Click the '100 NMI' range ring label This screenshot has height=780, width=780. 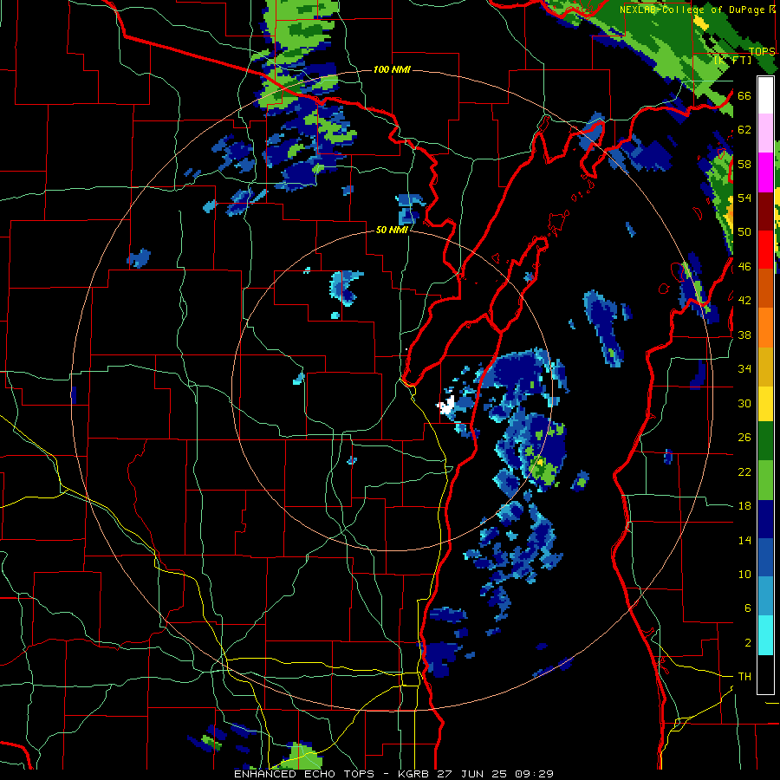tap(392, 69)
